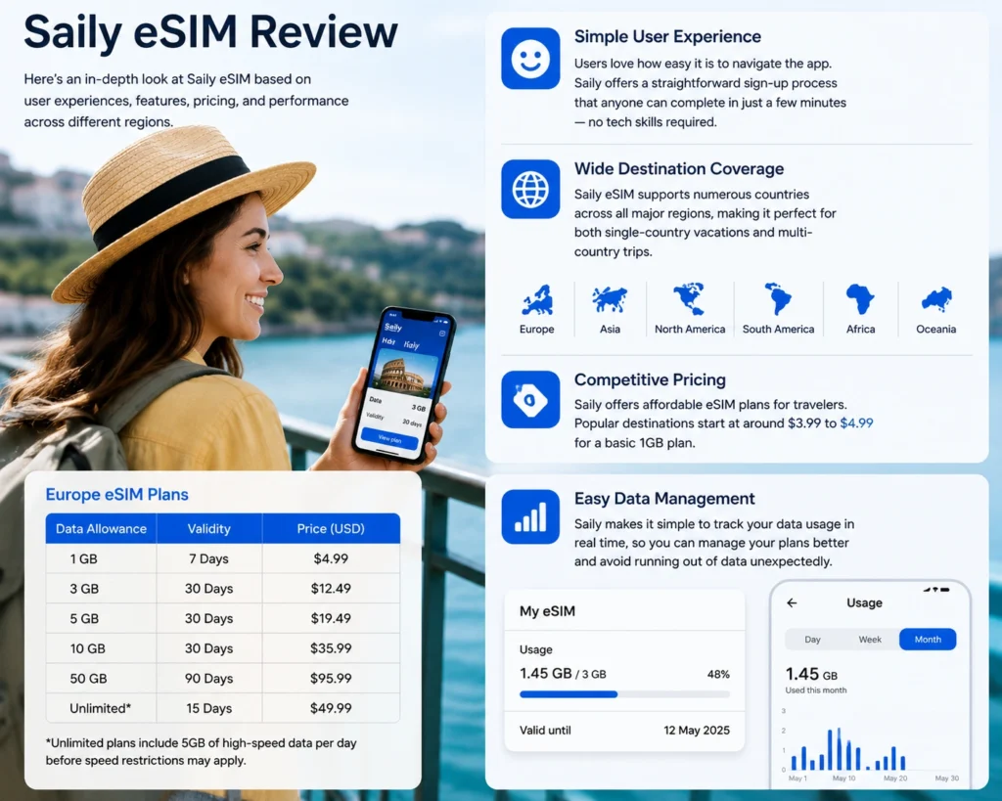Viewport: 1002px width, 801px height.
Task: Click the price tag Competitive Pricing icon
Action: 530,399
